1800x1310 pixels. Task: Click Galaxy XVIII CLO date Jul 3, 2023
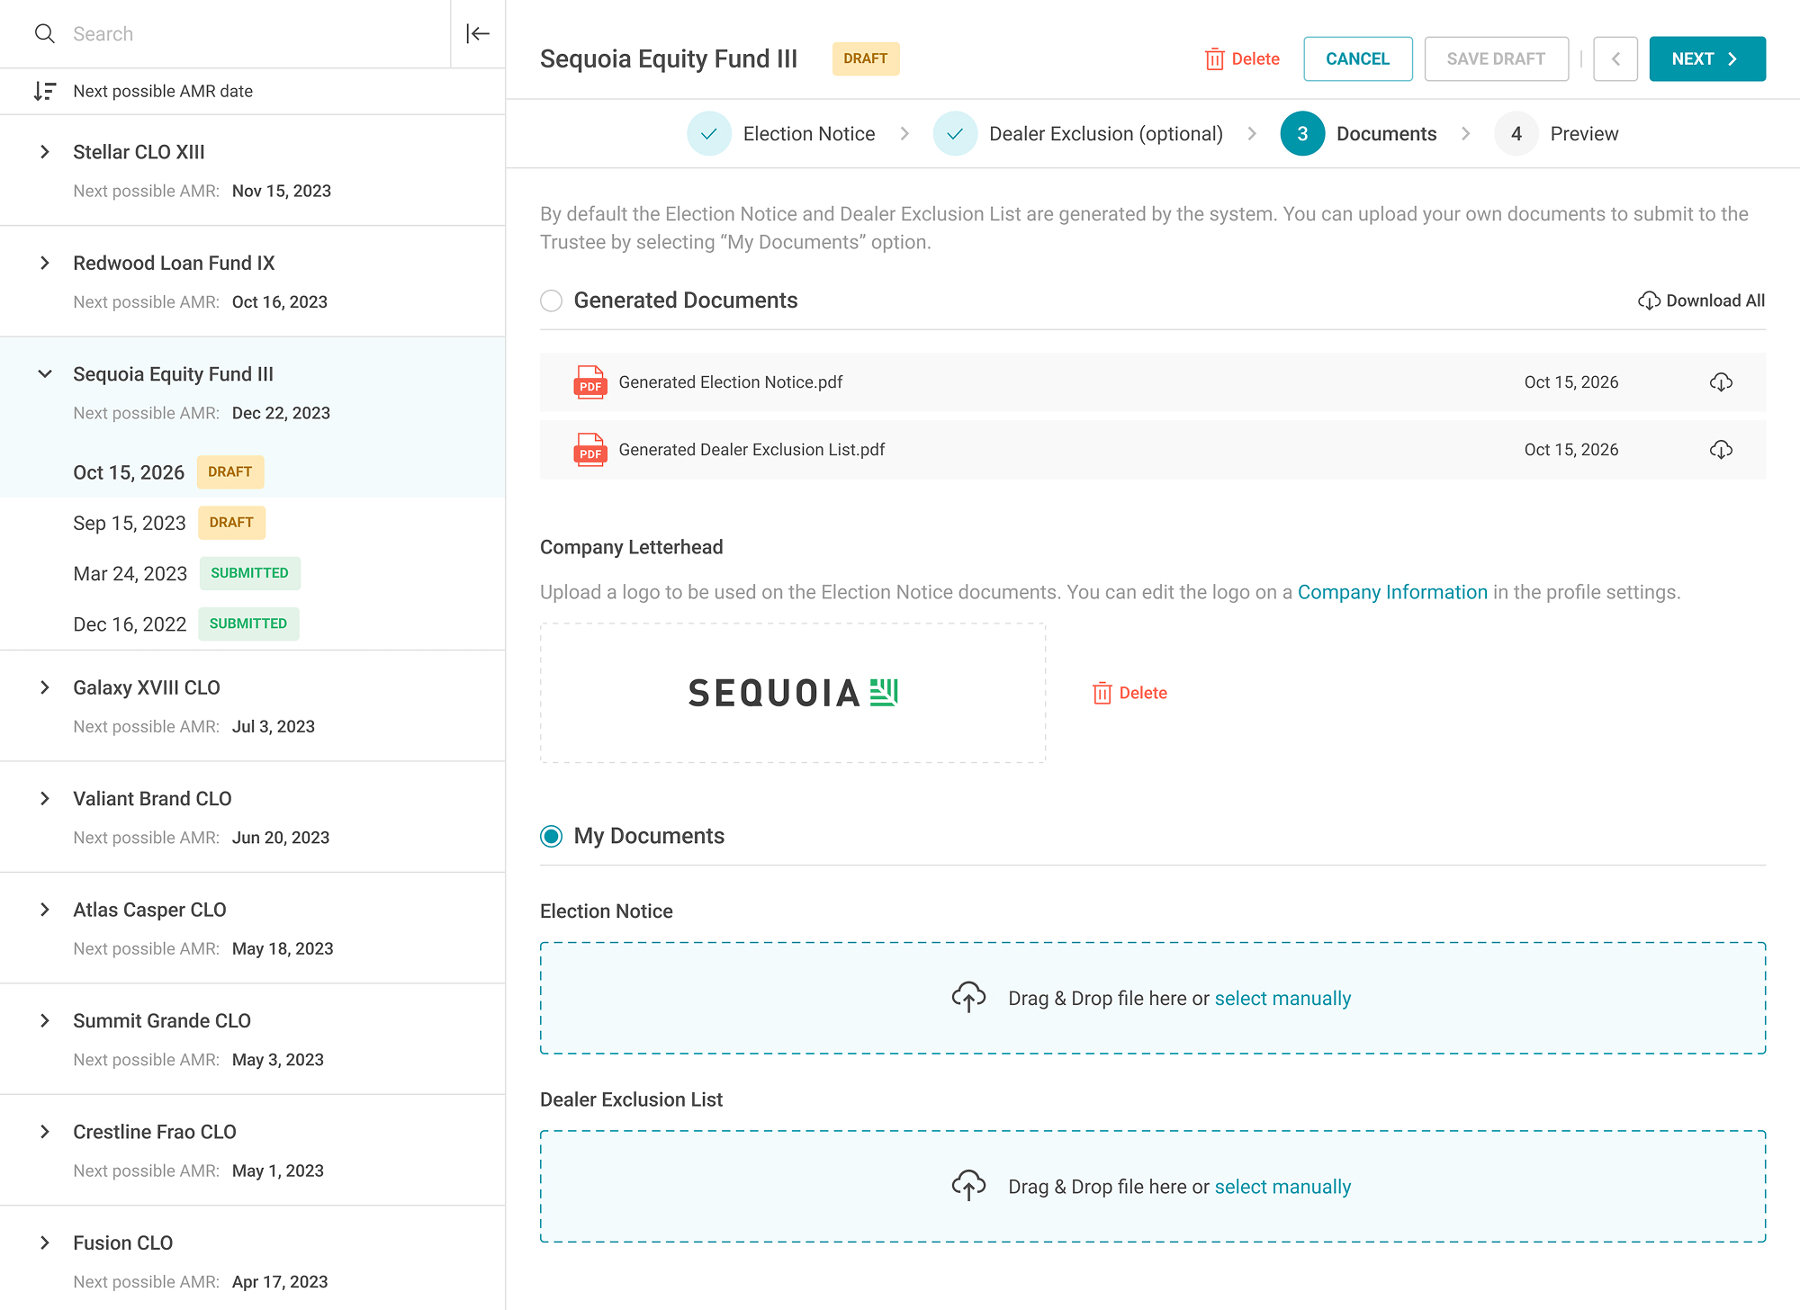pyautogui.click(x=274, y=727)
